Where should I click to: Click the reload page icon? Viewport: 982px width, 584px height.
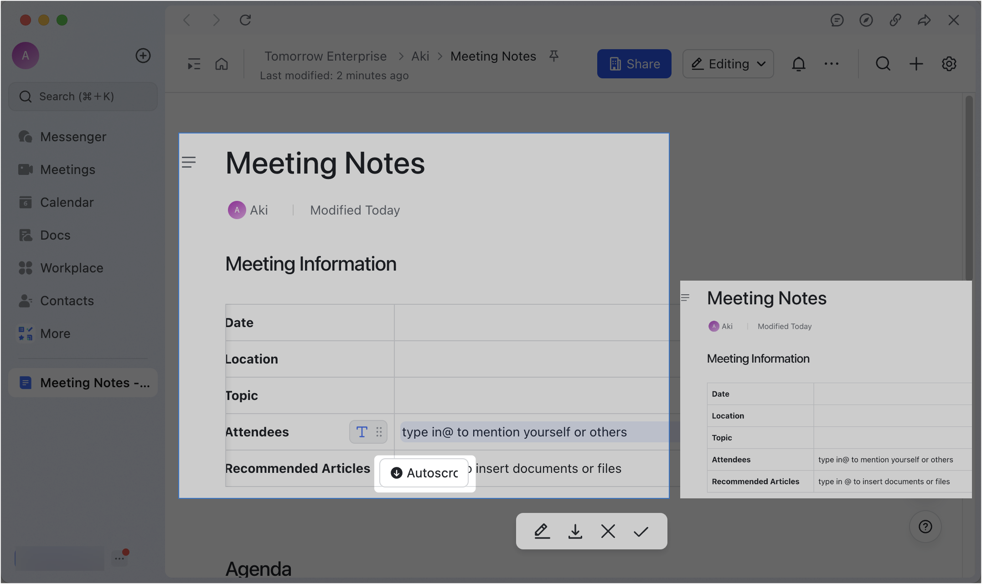245,20
